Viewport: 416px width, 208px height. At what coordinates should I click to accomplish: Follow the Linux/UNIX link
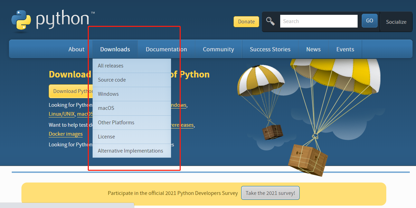(62, 114)
